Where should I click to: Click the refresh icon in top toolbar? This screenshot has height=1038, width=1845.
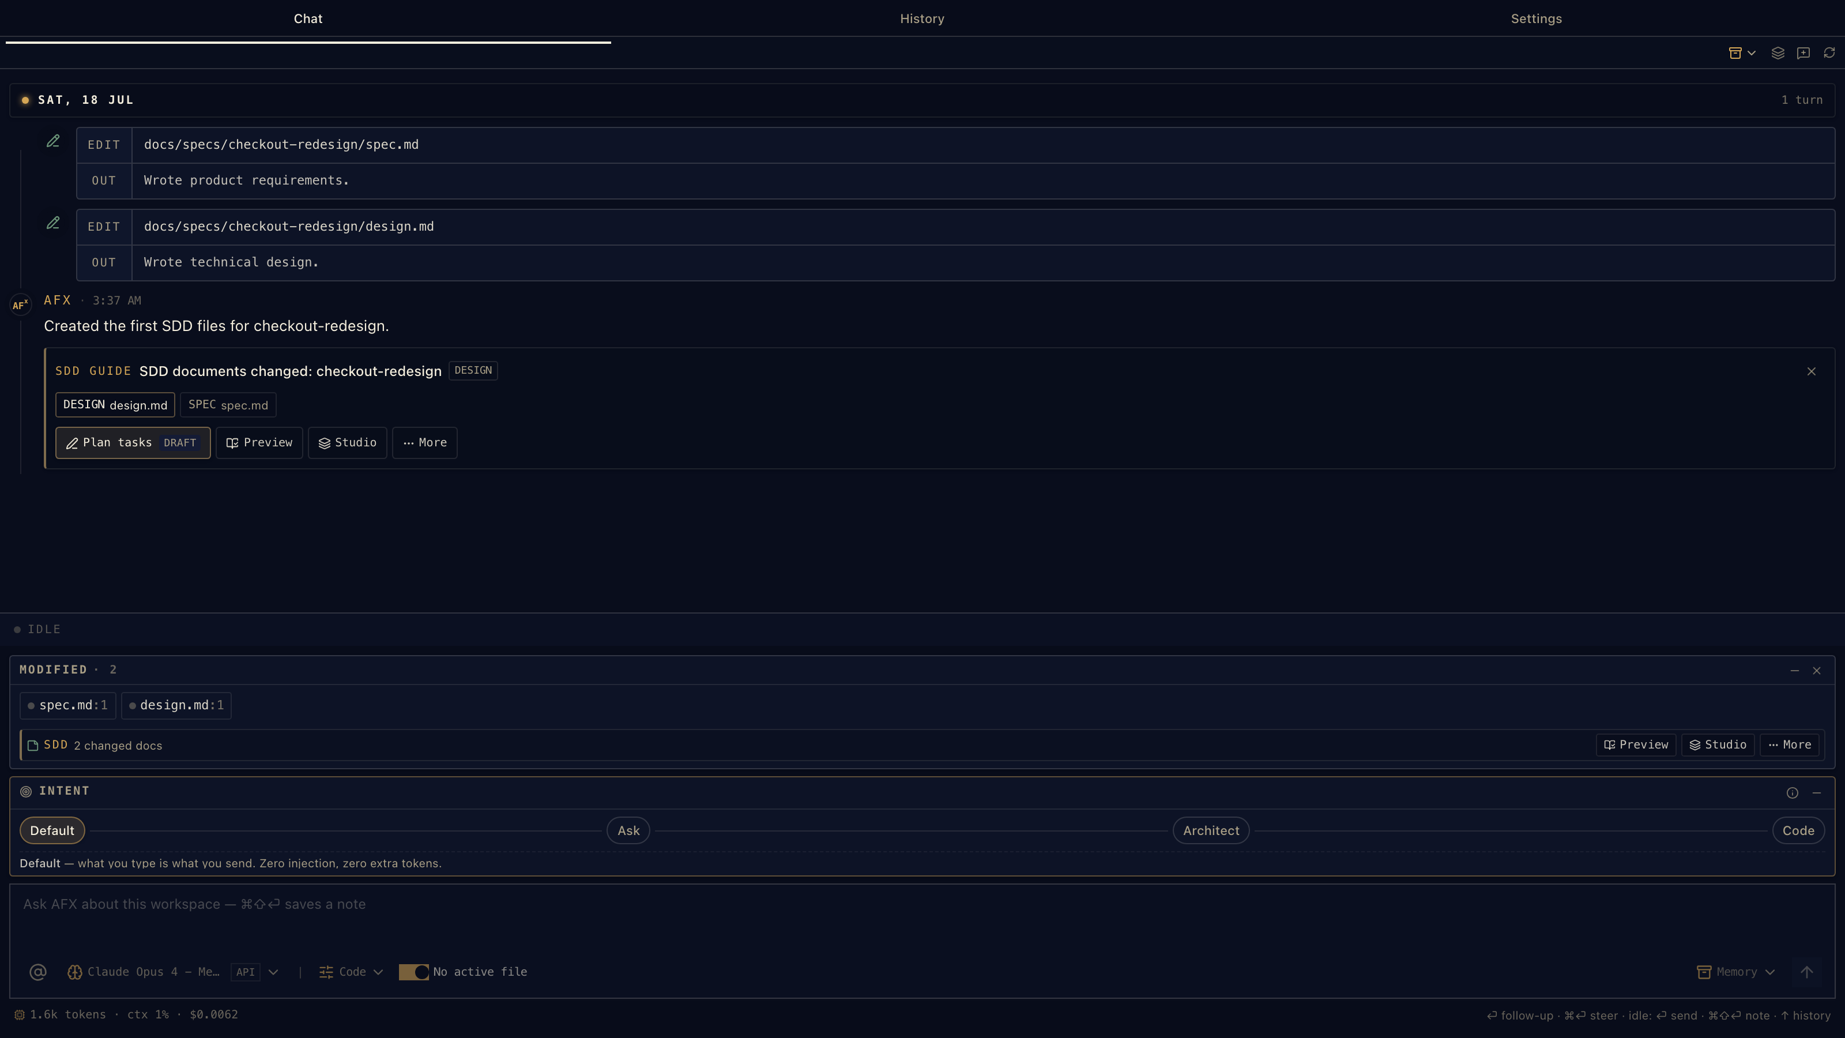pos(1829,53)
